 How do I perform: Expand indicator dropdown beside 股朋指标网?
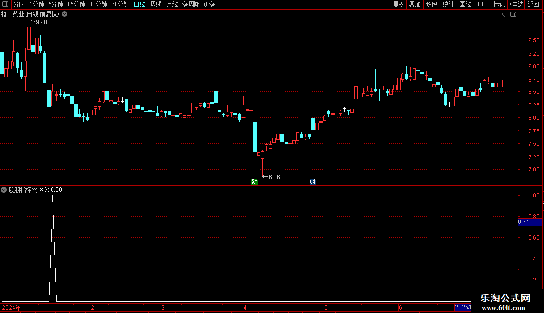pyautogui.click(x=4, y=190)
